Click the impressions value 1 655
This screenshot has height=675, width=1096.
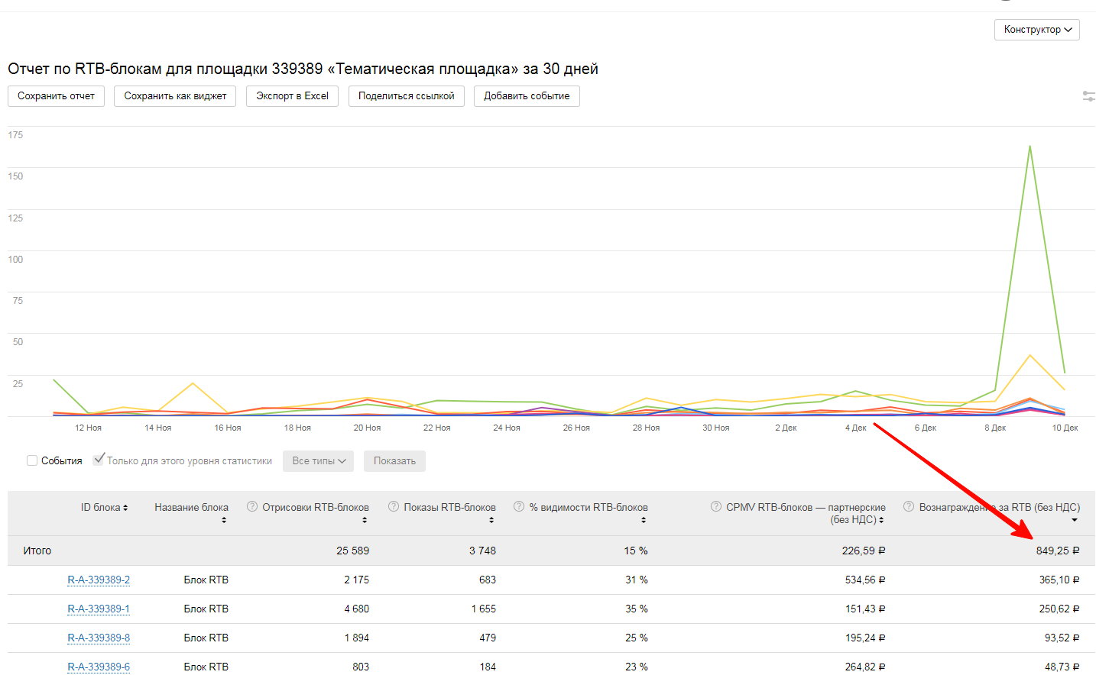[484, 609]
